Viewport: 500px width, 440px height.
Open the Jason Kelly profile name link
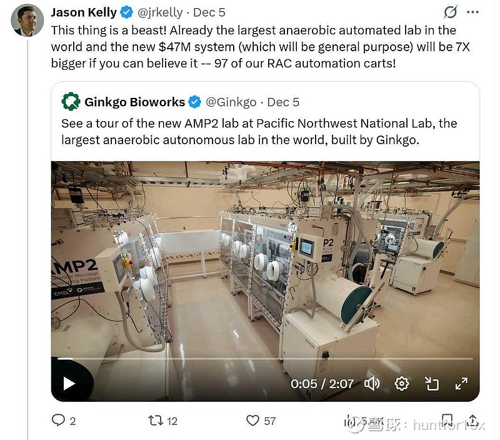[x=83, y=12]
